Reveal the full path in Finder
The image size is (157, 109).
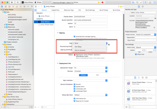(154, 28)
